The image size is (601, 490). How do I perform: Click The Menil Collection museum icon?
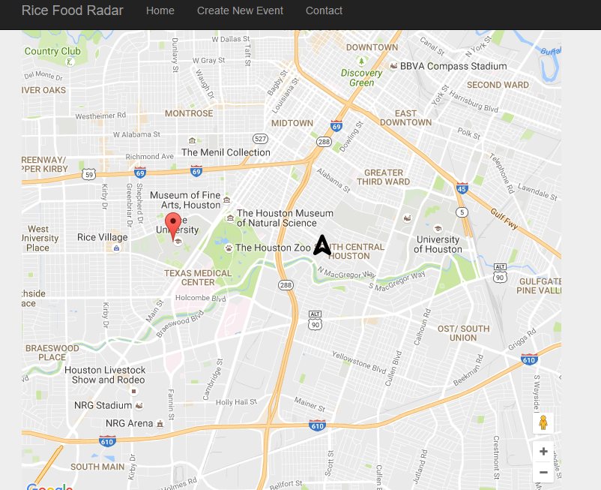[x=193, y=141]
